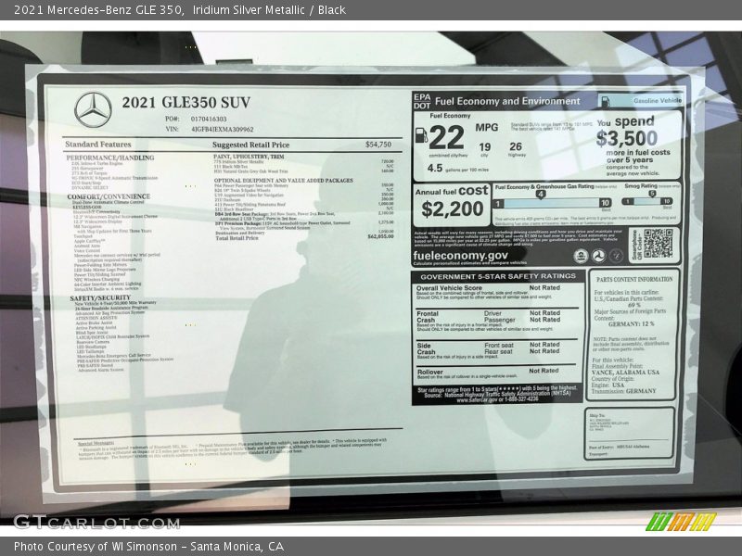Click the Passenger Not Rated entry
The image size is (742, 556).
click(522, 320)
